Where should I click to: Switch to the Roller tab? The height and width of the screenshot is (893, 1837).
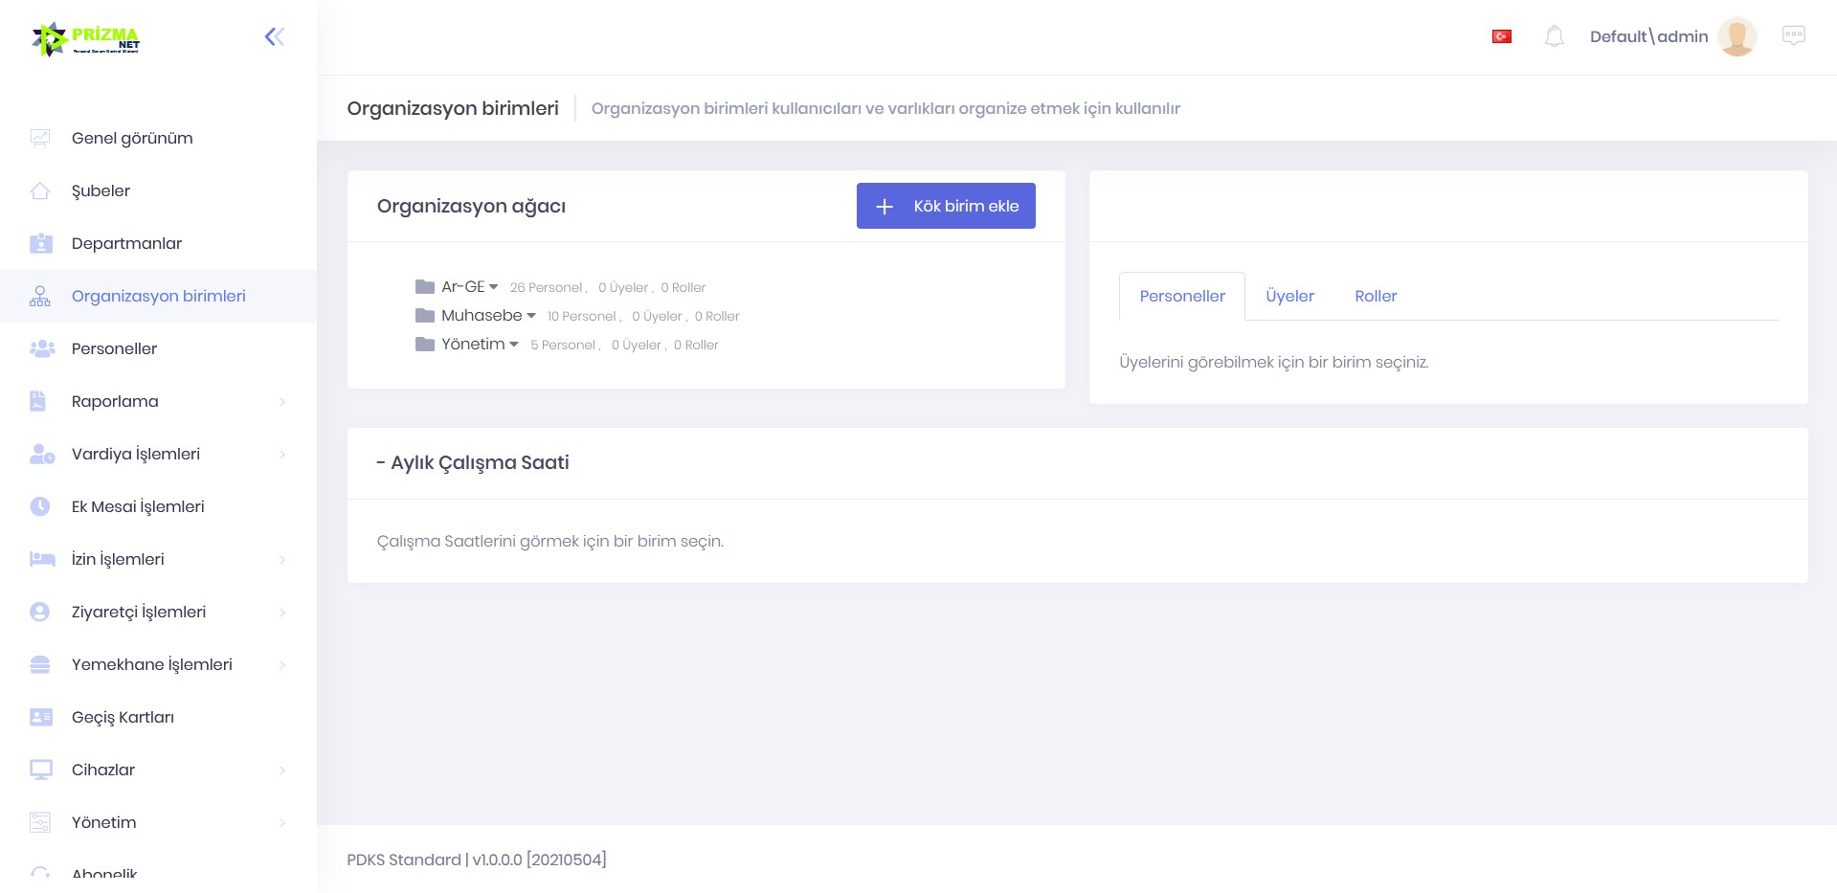pos(1376,297)
